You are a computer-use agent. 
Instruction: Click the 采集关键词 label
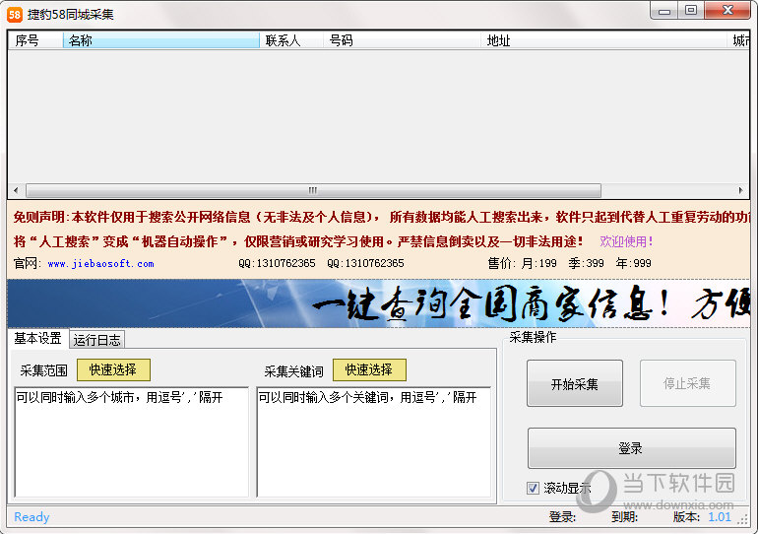point(294,371)
